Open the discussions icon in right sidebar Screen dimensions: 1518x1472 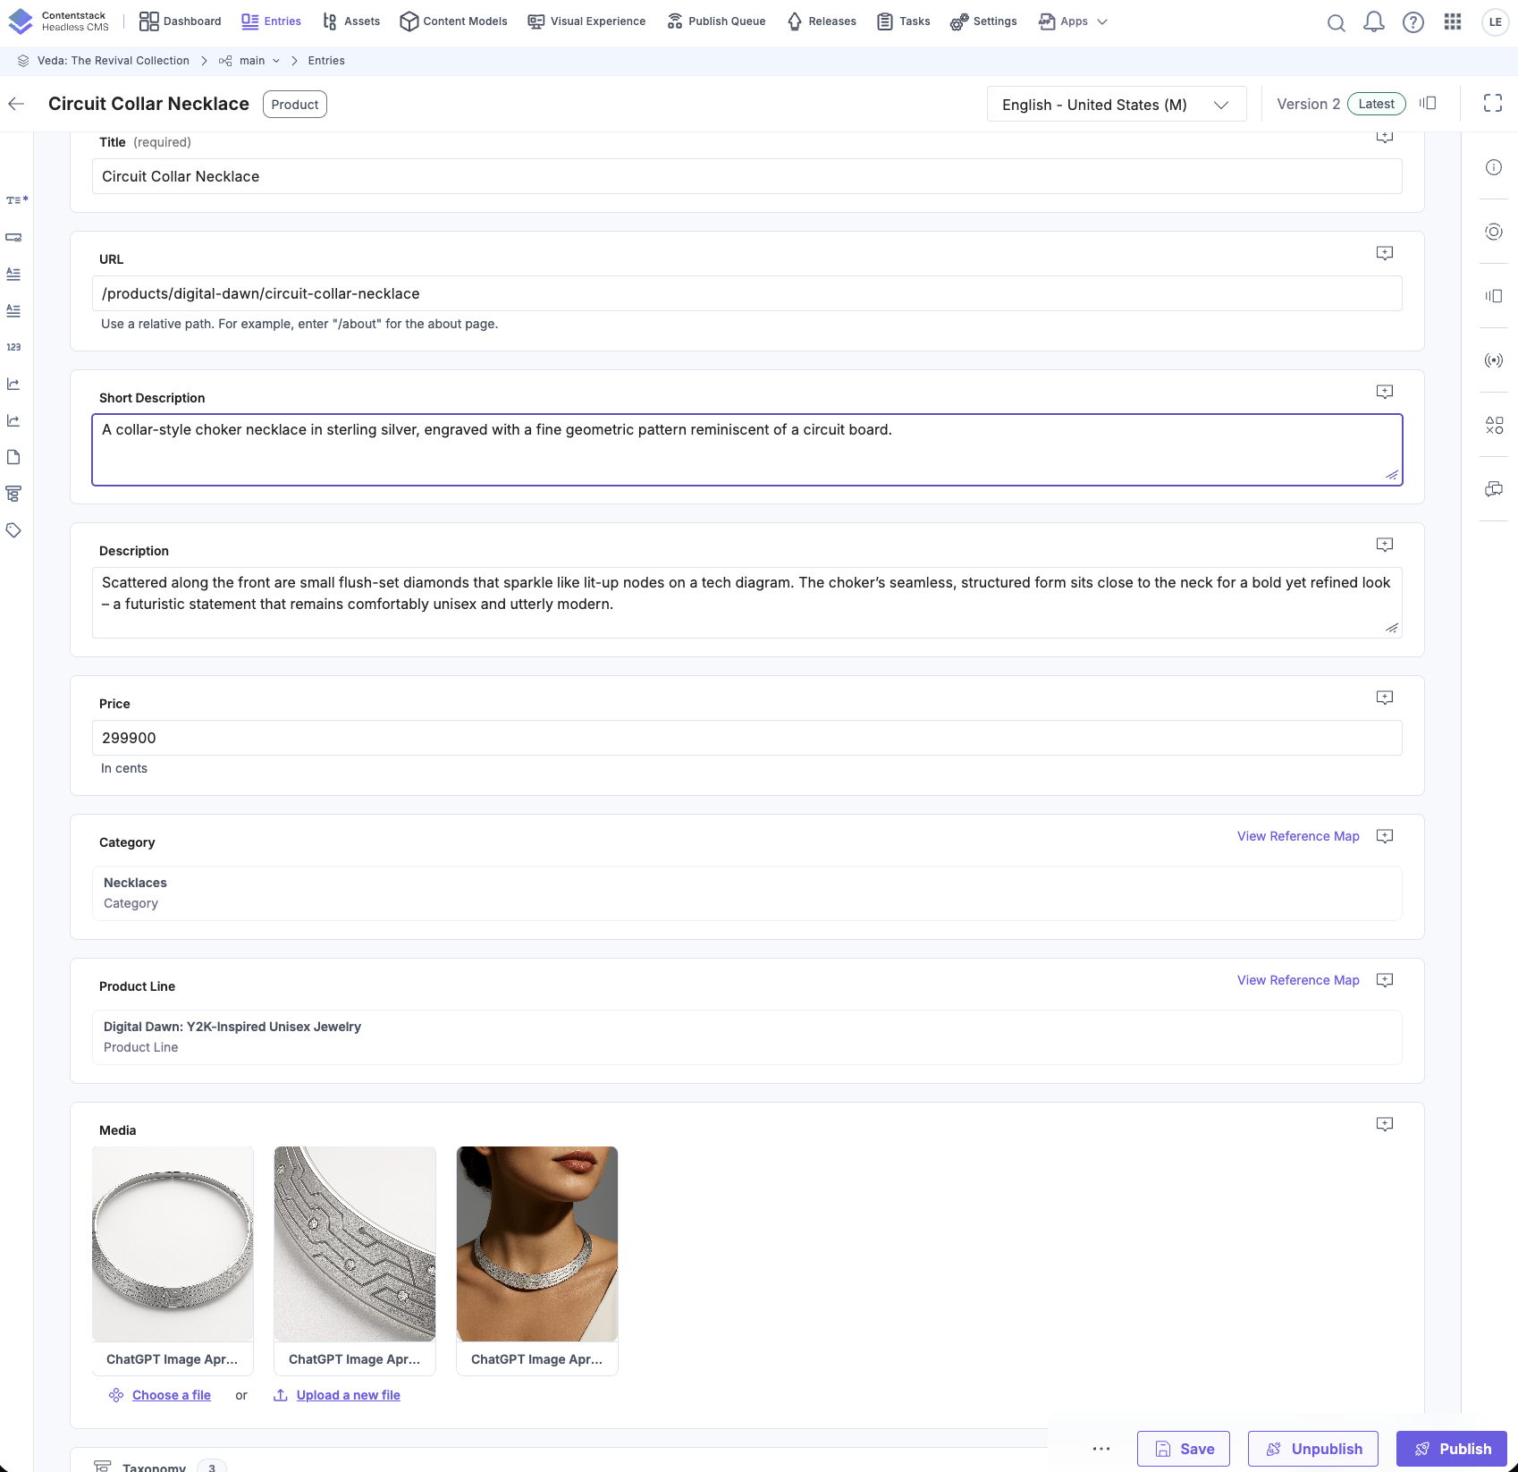1494,489
